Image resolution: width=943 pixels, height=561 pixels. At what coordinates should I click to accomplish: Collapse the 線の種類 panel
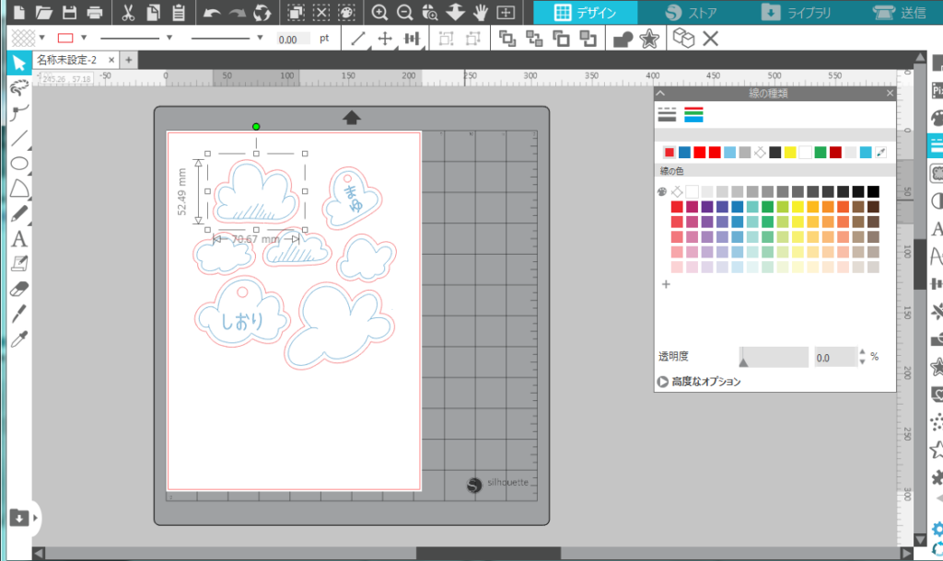(x=661, y=93)
